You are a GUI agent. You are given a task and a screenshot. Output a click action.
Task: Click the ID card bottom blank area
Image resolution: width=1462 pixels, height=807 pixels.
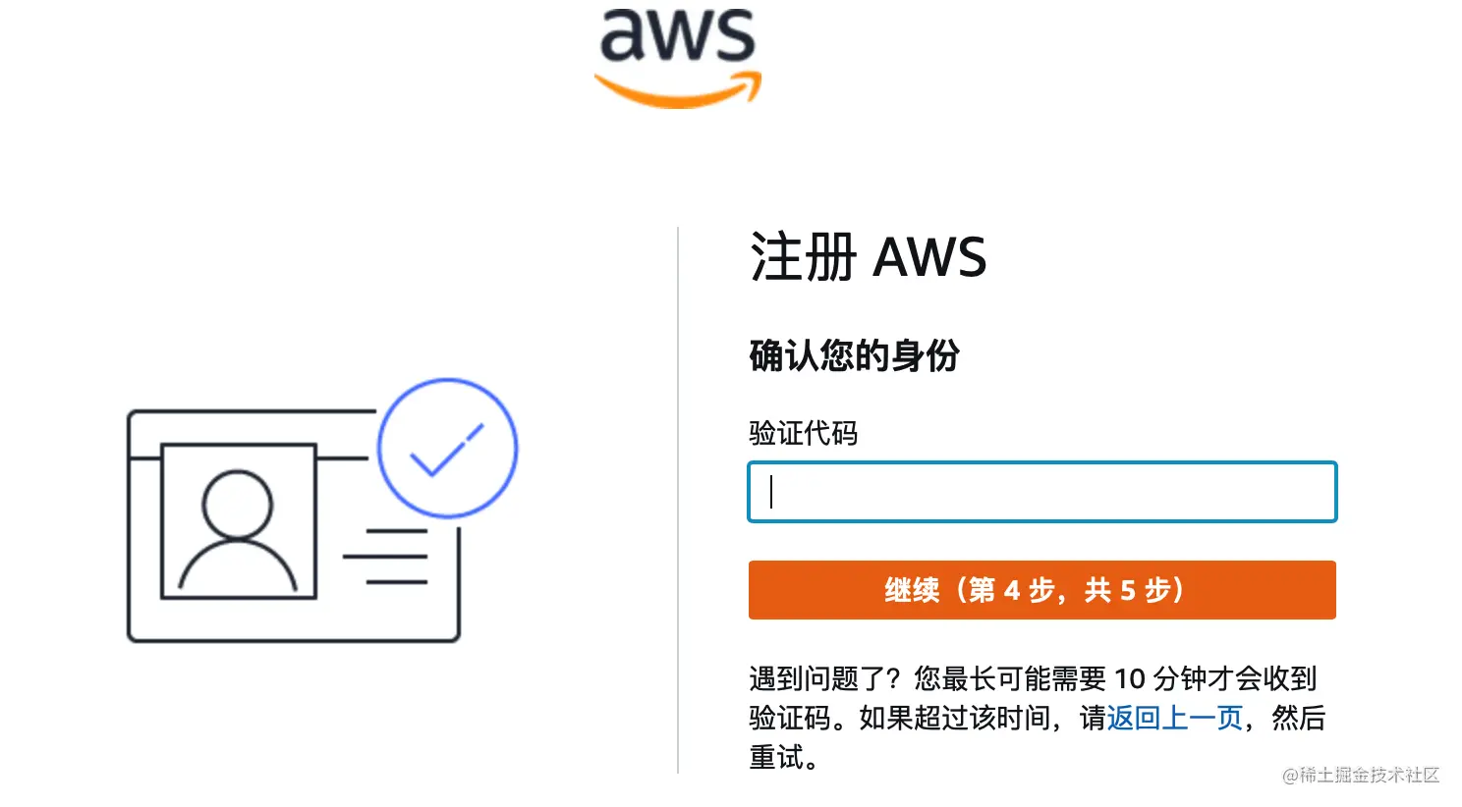point(294,620)
